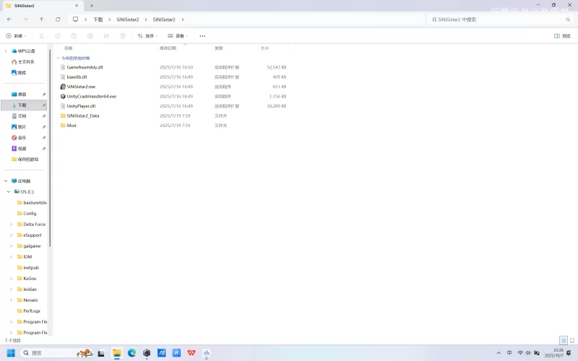Switch to details view icon in status bar
Screen dimensions: 578x361
click(x=564, y=340)
